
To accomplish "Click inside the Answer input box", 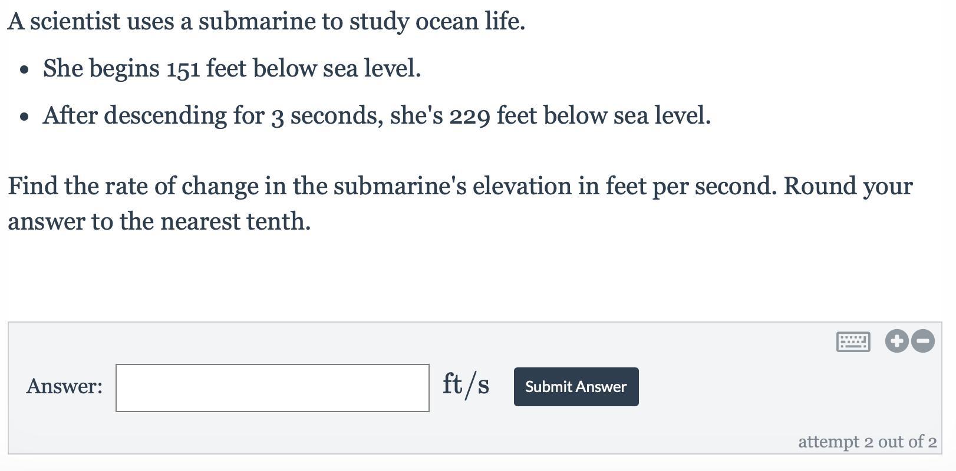I will (x=272, y=388).
